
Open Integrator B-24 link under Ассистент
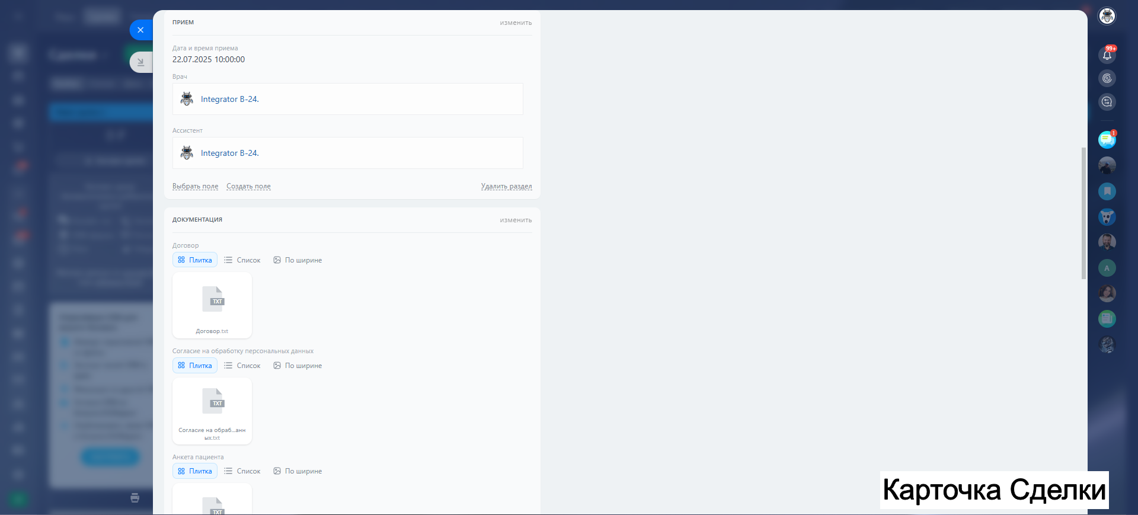[230, 153]
